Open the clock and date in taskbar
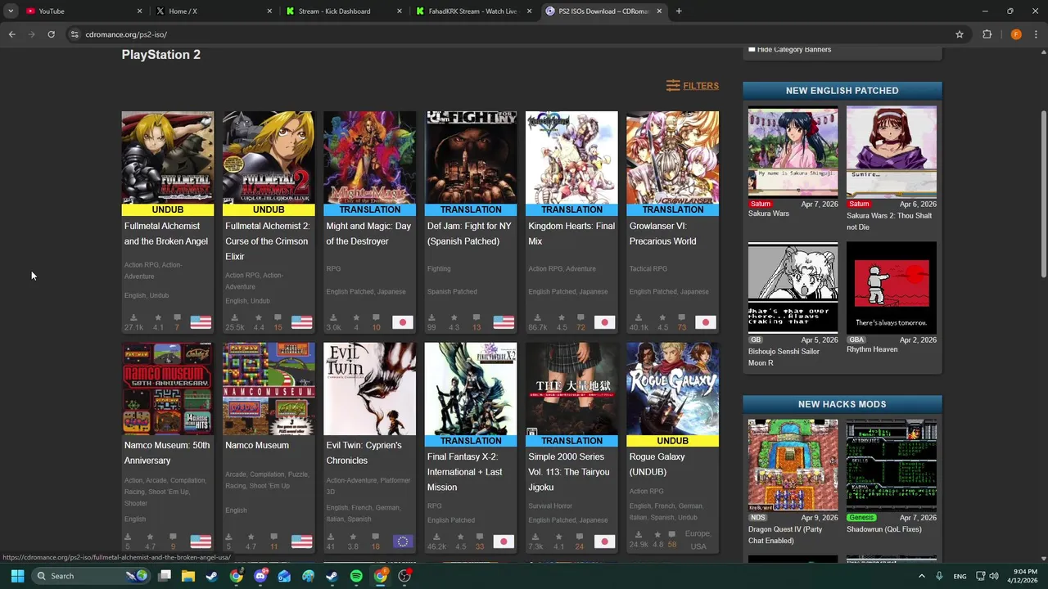Viewport: 1048px width, 589px height. pos(1022,576)
